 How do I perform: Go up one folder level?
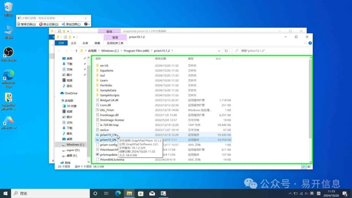[76, 51]
